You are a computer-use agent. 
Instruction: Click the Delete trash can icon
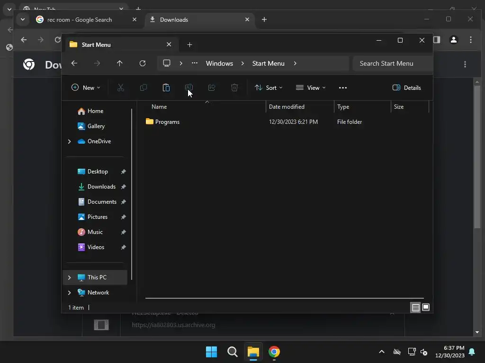pyautogui.click(x=234, y=87)
